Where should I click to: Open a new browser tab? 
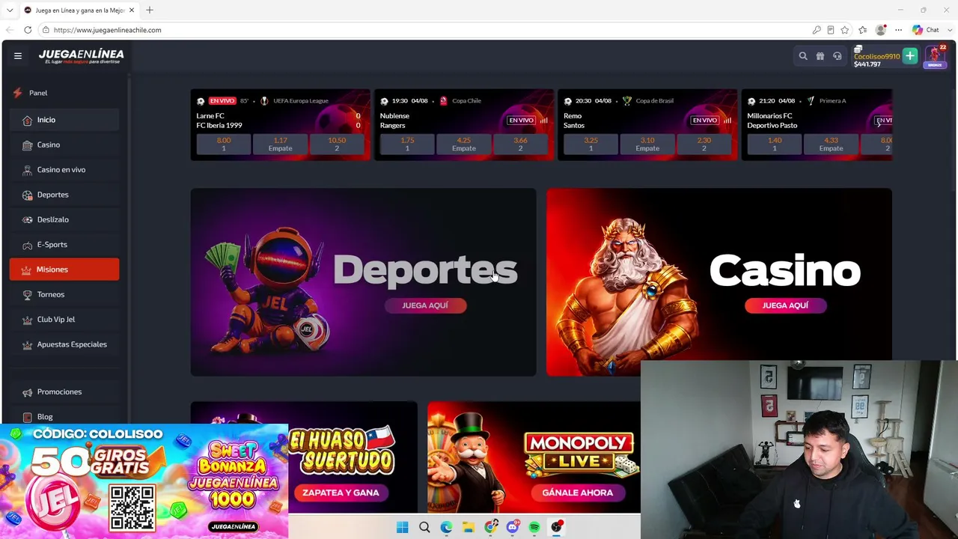pos(150,10)
